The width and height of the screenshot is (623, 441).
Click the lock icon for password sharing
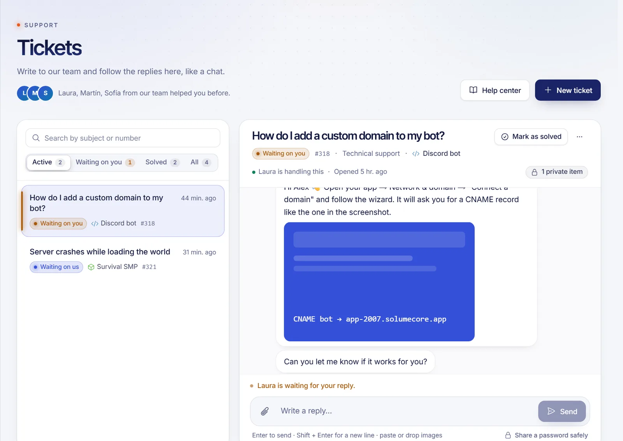(508, 435)
